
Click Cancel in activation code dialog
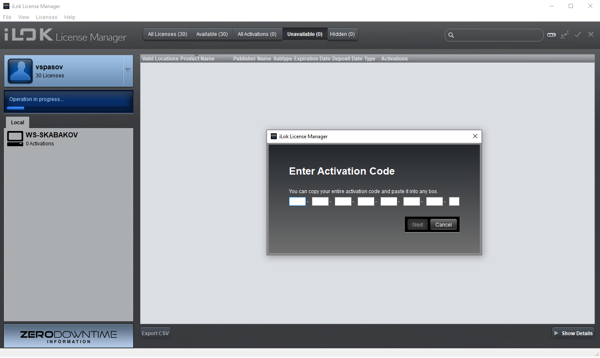point(443,225)
